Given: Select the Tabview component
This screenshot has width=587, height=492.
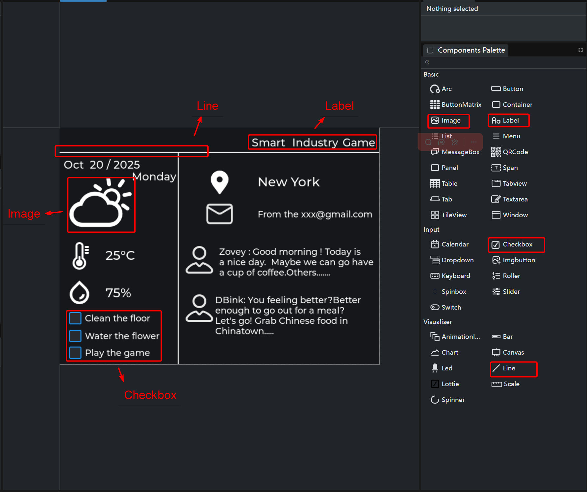Looking at the screenshot, I should coord(509,183).
